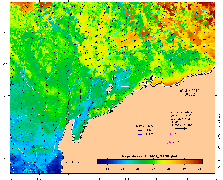Click the Temperature NOAA16_L3U colorbar title
The image size is (223, 180).
click(149, 156)
